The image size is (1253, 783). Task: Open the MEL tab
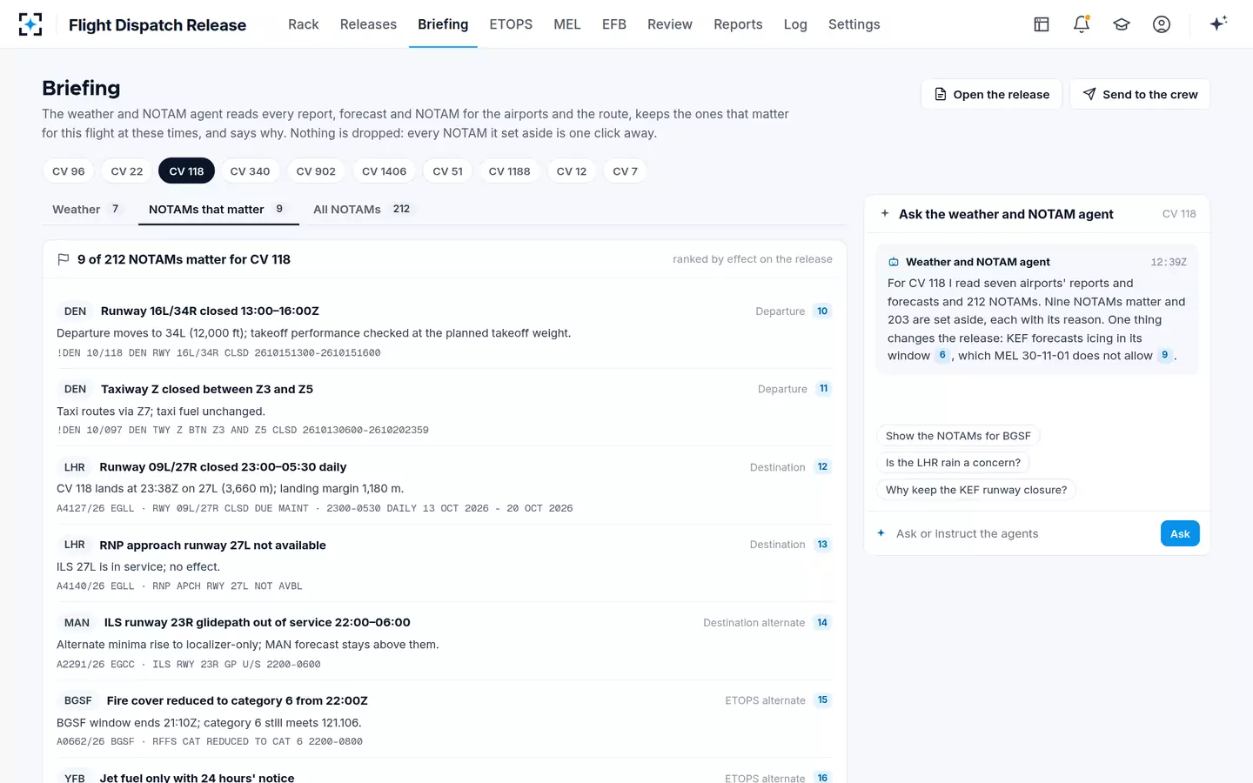(x=567, y=24)
